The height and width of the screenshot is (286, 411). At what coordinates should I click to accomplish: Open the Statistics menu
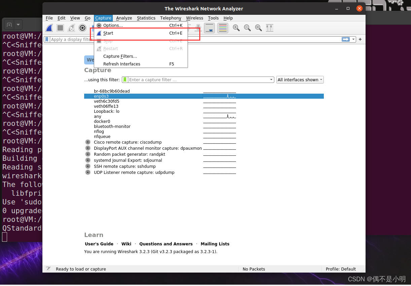(x=146, y=18)
